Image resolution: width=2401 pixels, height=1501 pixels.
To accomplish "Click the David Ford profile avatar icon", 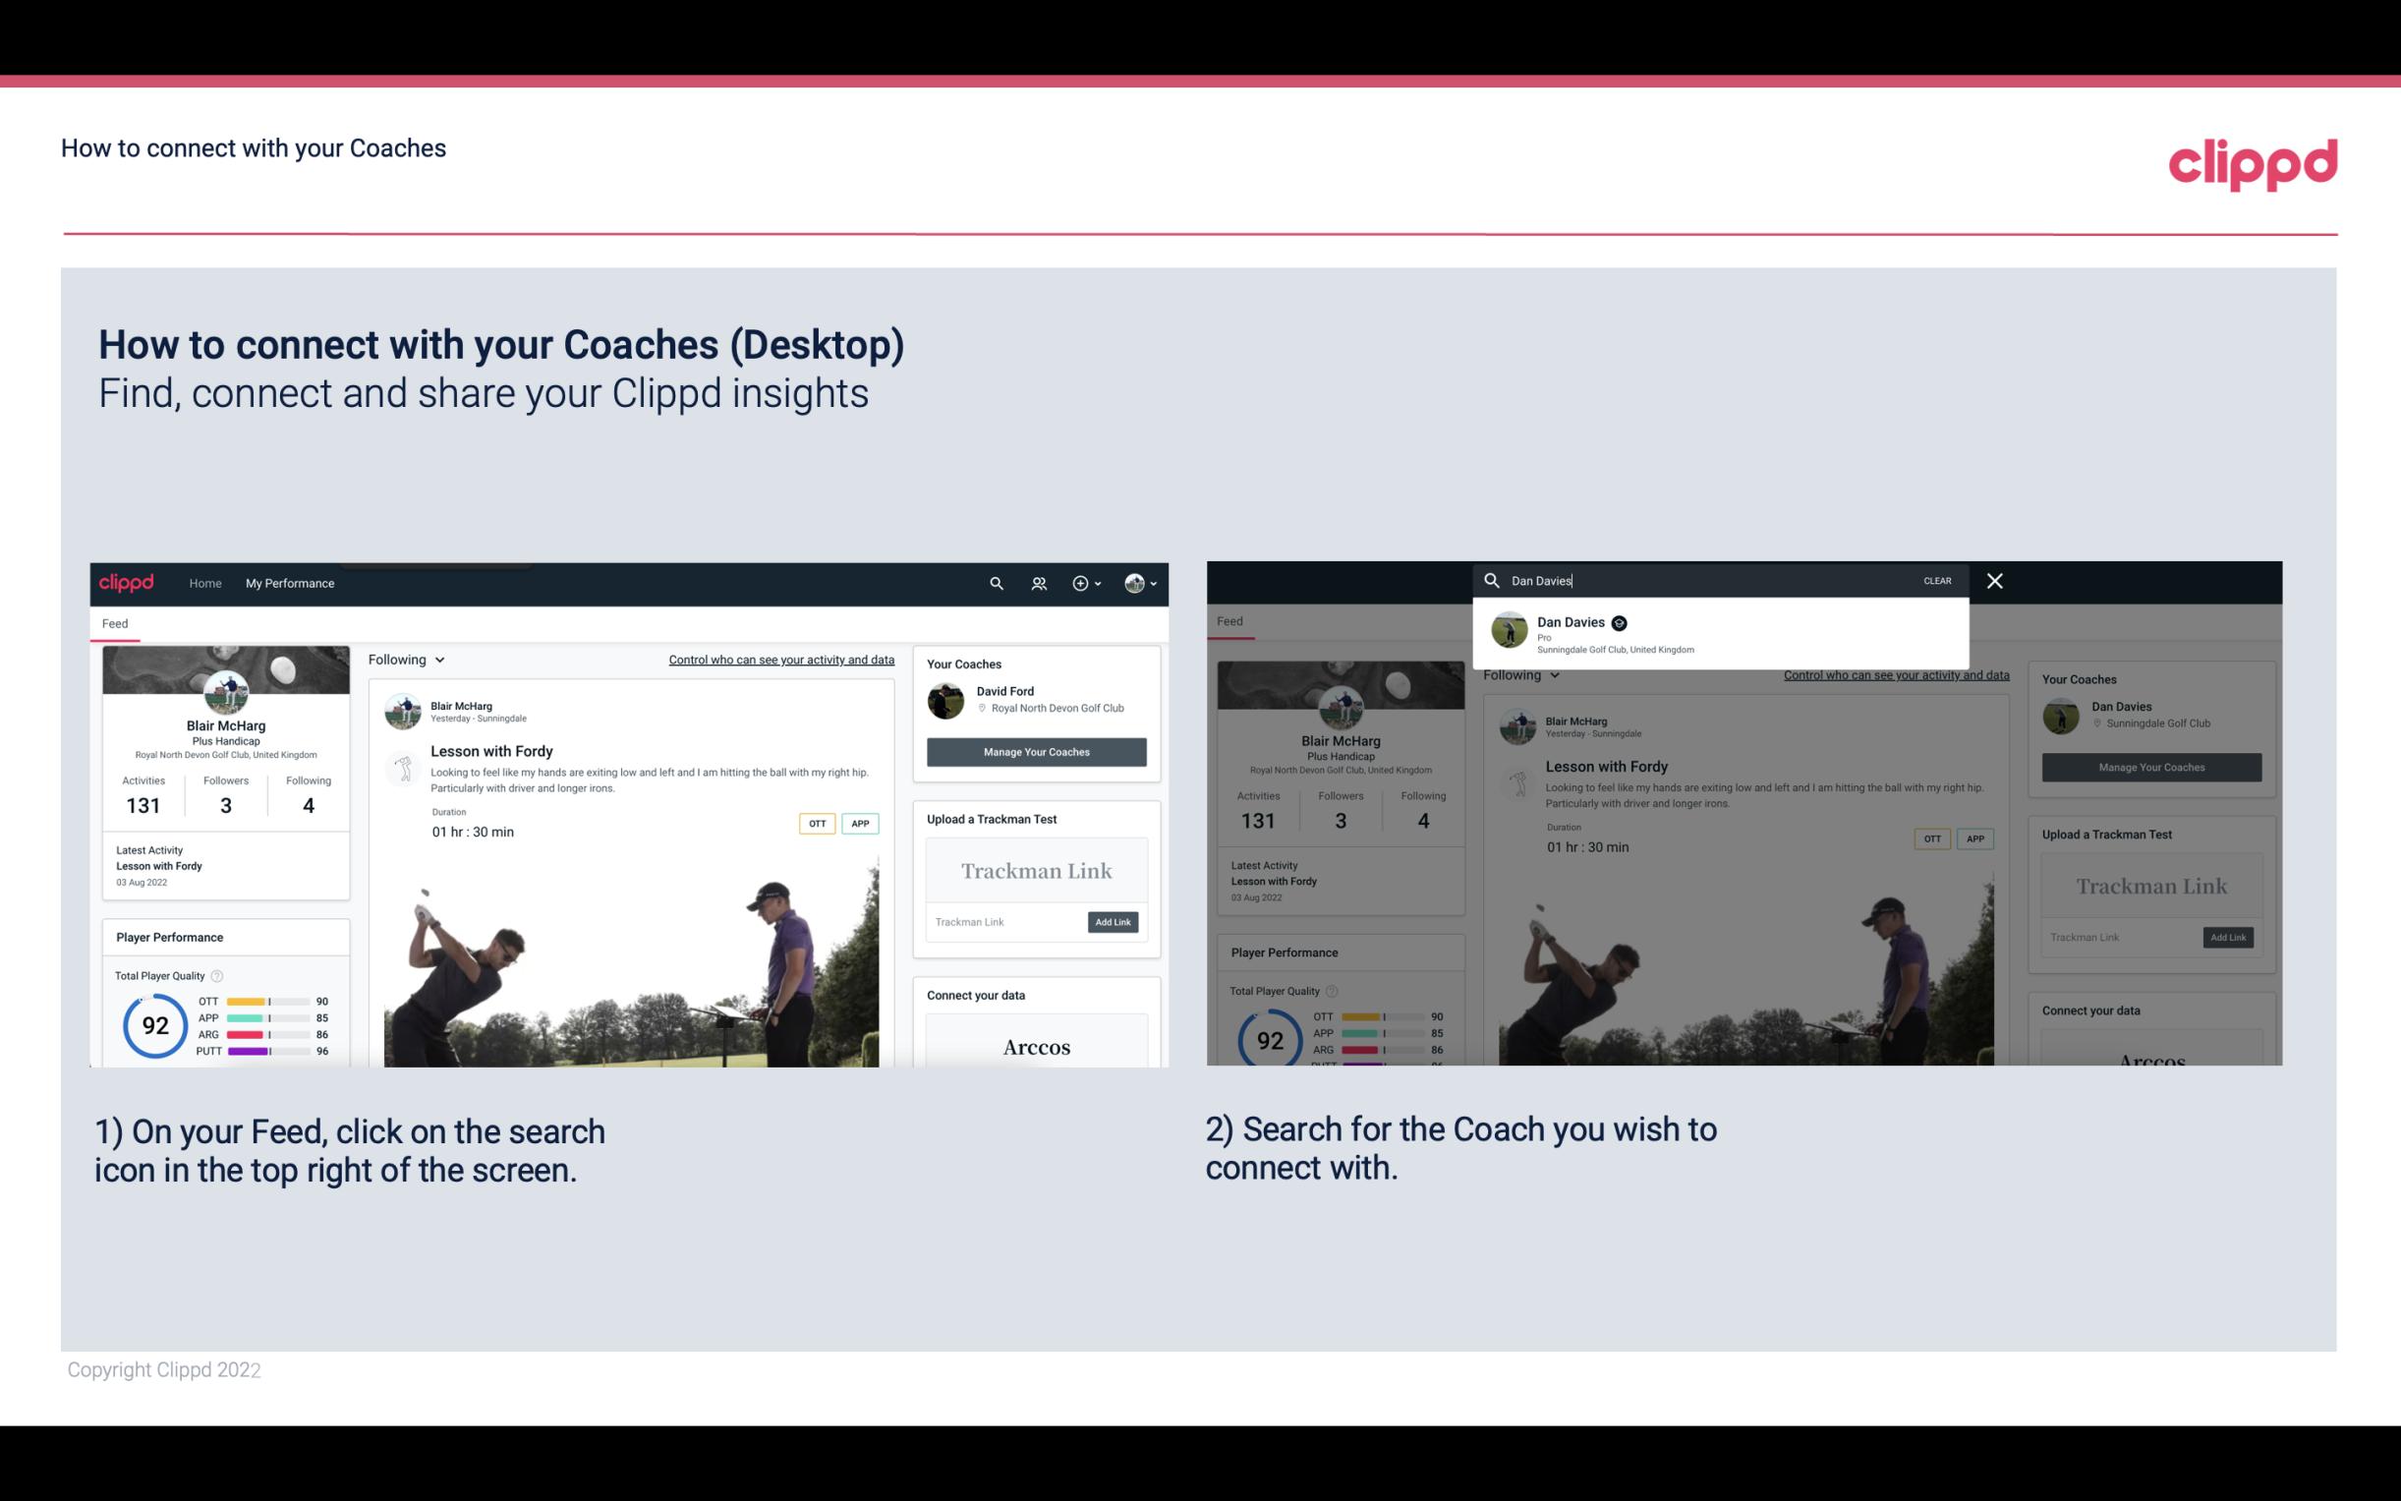I will point(945,699).
